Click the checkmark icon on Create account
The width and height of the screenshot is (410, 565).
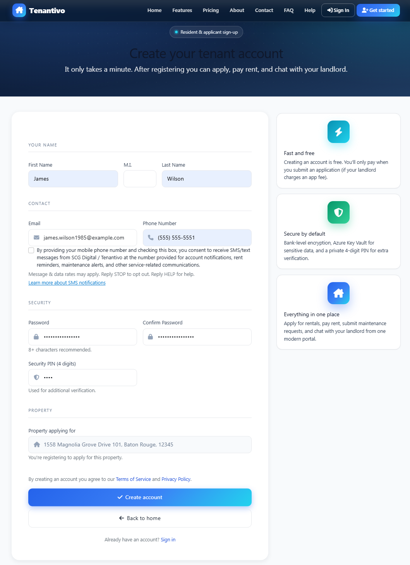120,497
